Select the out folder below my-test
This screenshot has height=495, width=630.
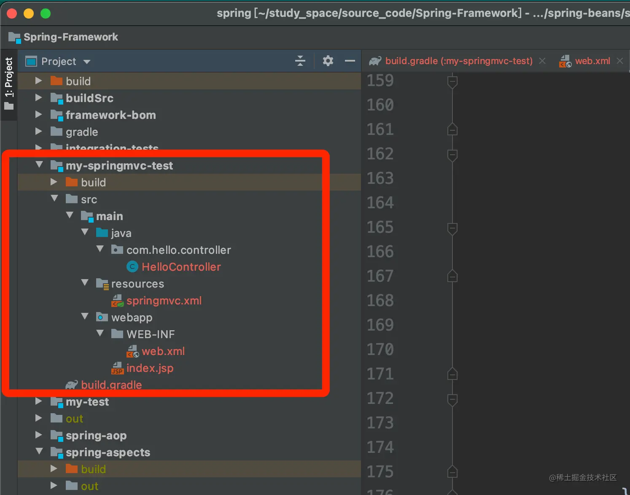(189, 418)
